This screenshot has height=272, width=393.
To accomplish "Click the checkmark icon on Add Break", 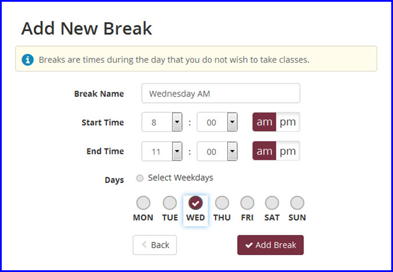I will click(249, 245).
